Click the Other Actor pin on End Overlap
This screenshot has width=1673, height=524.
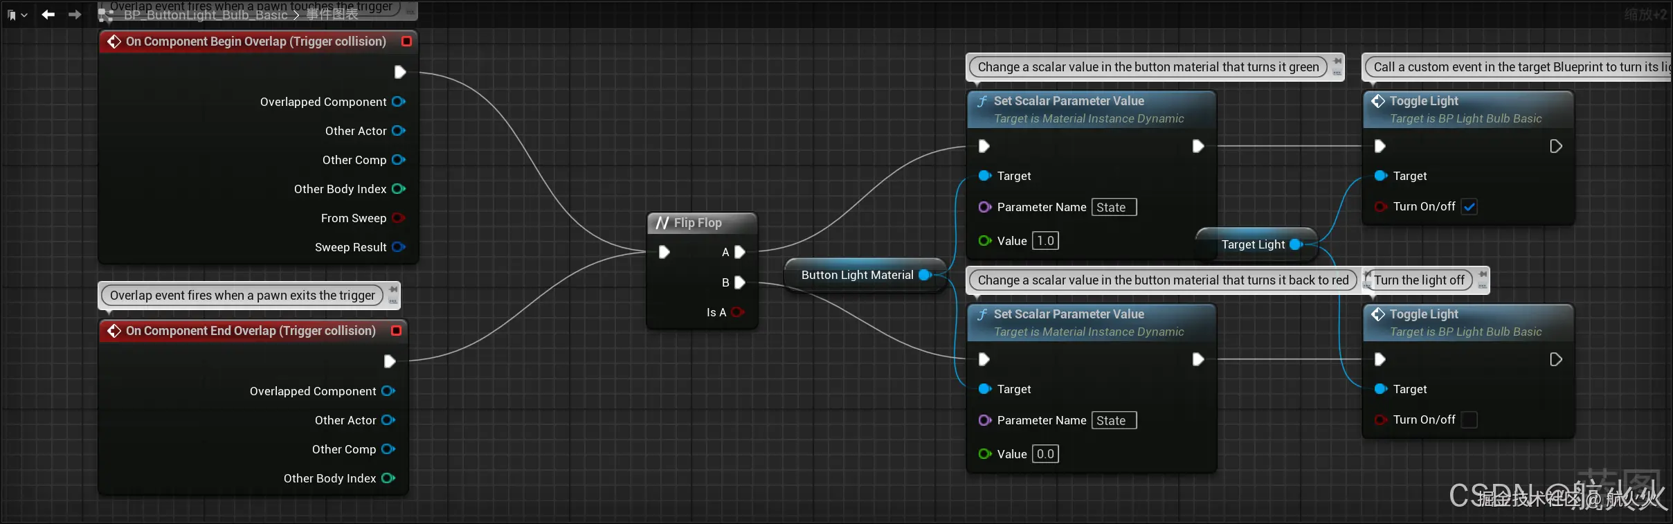coord(388,420)
